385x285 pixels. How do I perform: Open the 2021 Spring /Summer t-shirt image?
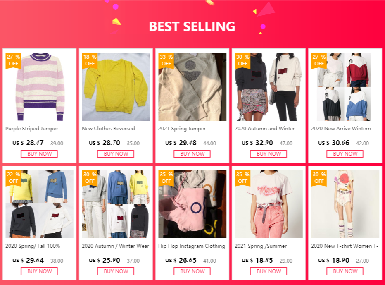pos(269,204)
